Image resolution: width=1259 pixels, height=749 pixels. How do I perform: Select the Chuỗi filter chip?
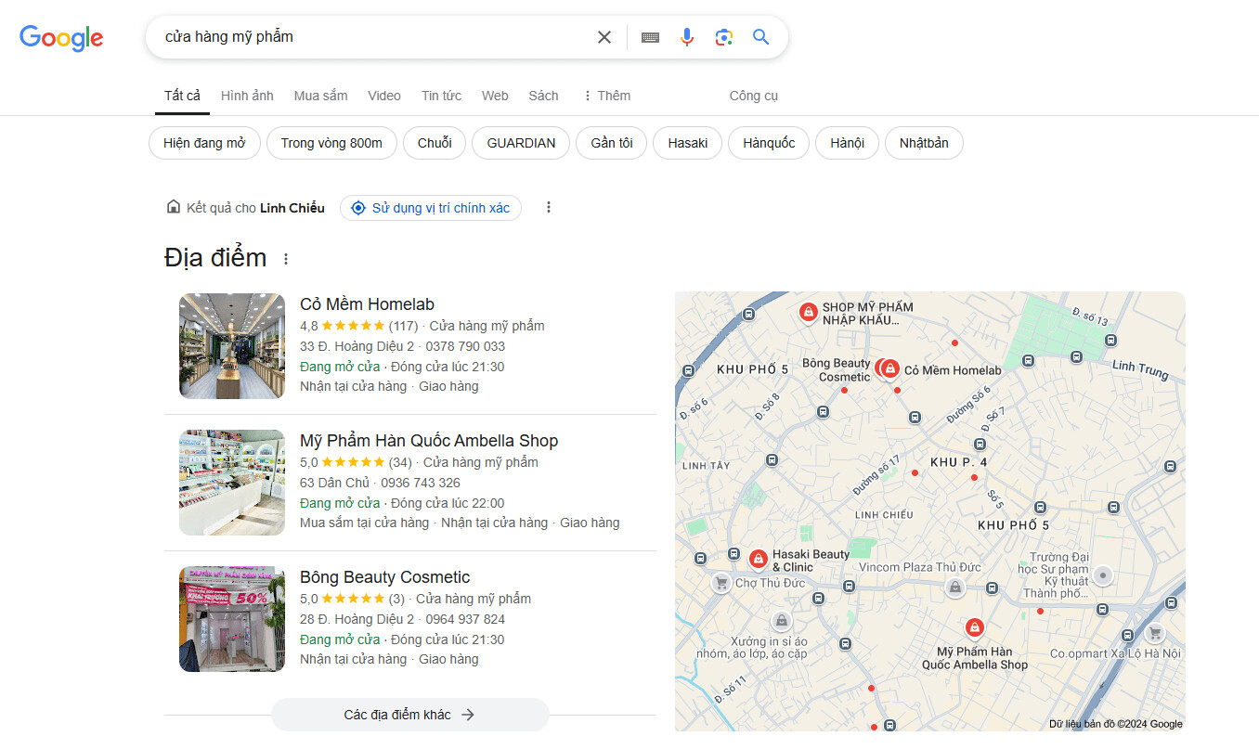[x=435, y=143]
